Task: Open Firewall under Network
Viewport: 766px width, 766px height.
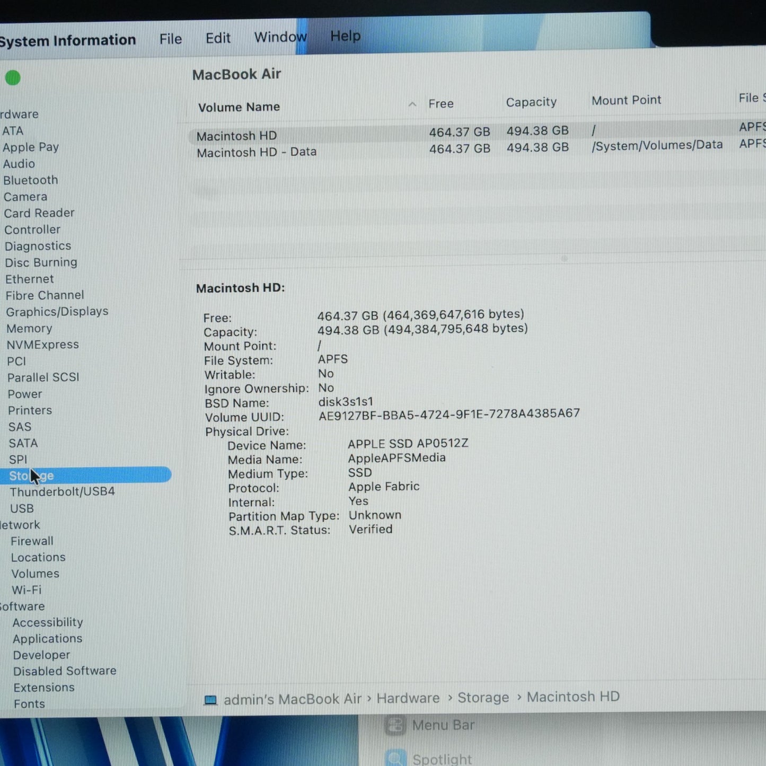Action: point(32,541)
